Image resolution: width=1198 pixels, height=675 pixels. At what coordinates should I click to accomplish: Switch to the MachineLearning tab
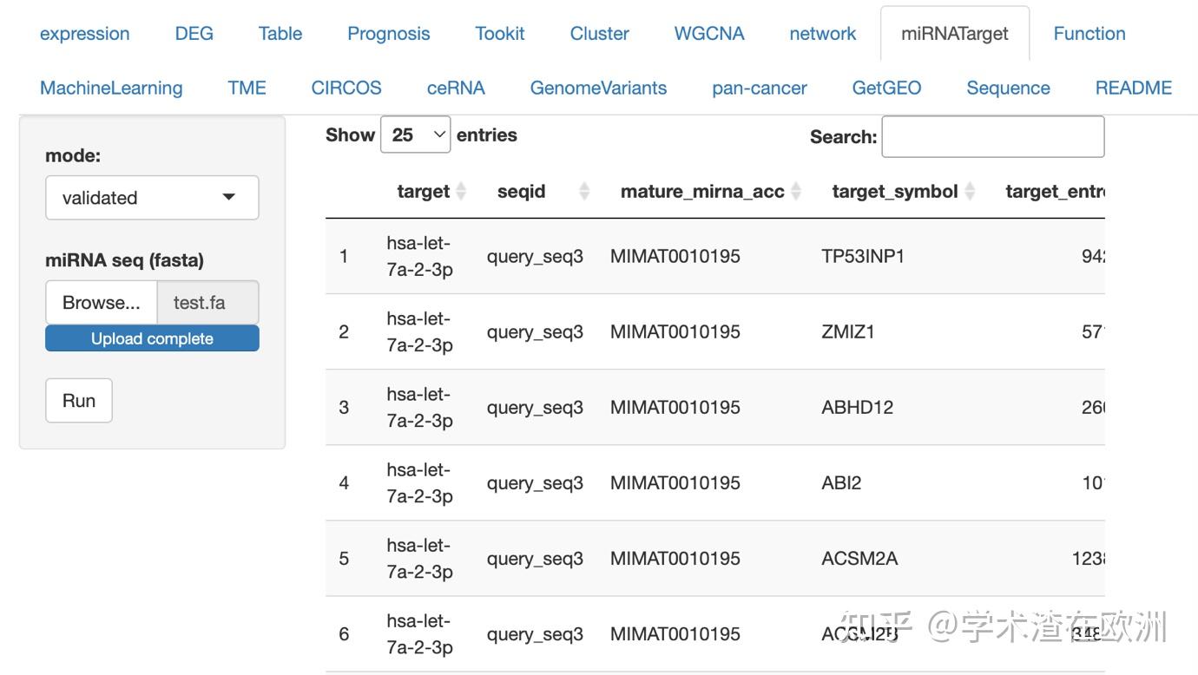(x=111, y=88)
